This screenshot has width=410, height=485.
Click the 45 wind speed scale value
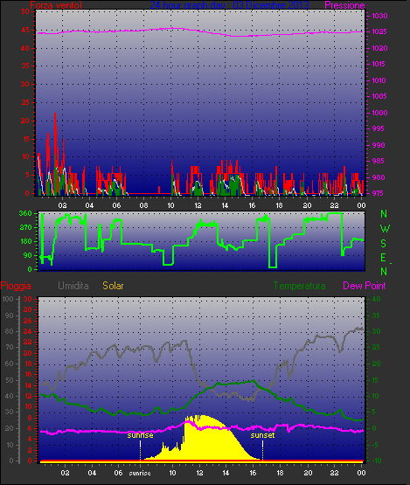[x=25, y=30]
